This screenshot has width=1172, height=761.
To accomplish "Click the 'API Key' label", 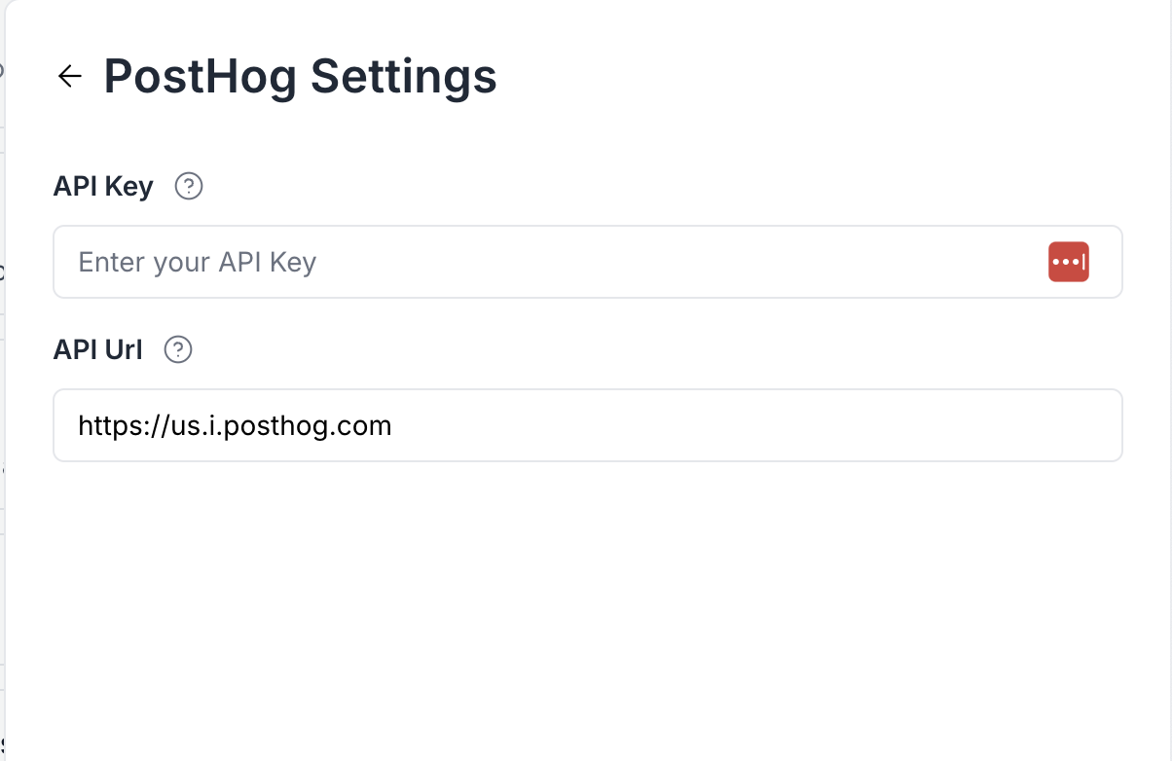I will coord(103,186).
